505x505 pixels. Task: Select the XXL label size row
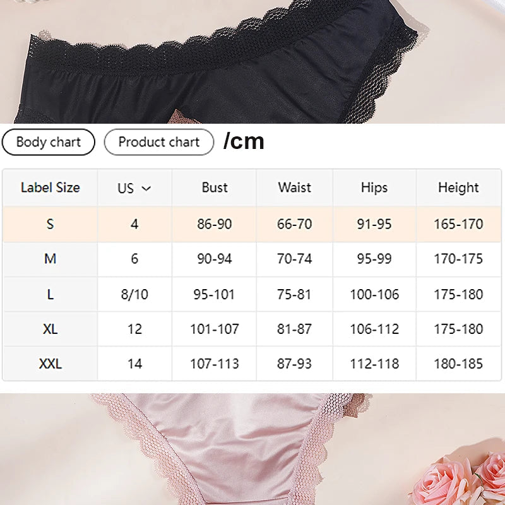(252, 364)
